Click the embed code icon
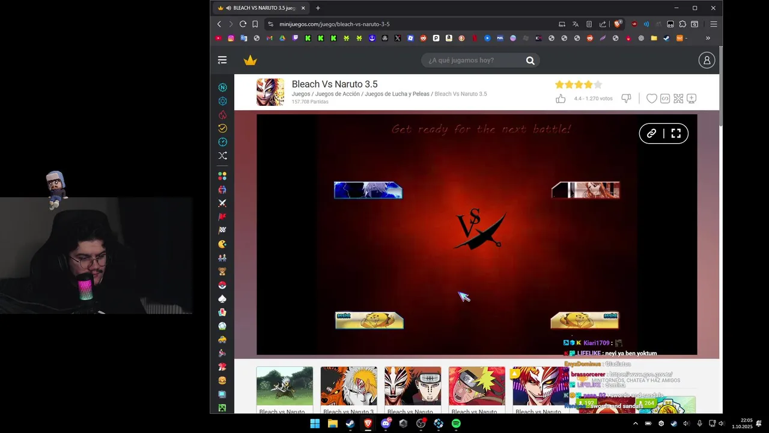 (x=665, y=99)
